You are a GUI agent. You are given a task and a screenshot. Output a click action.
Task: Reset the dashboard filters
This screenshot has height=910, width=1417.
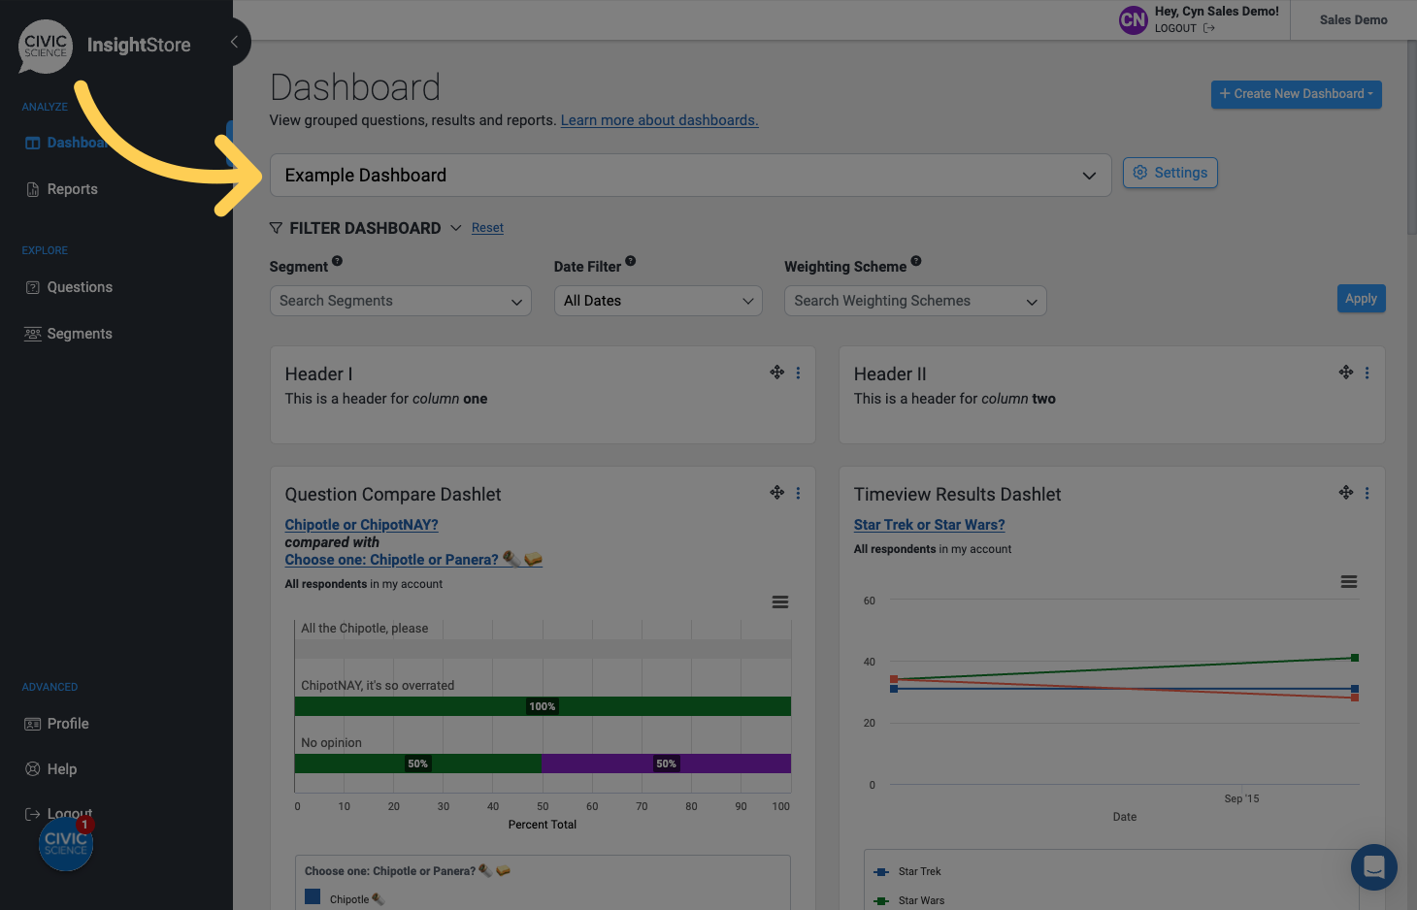pos(487,228)
